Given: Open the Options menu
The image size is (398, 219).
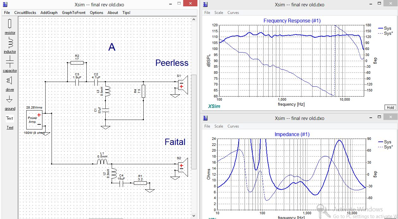Looking at the screenshot, I should (x=96, y=13).
